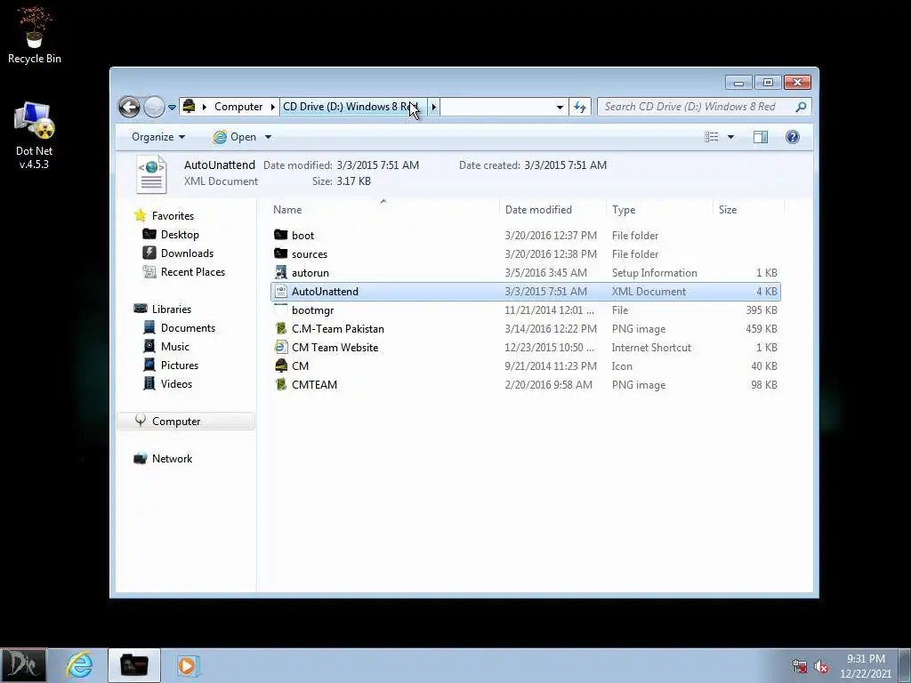Viewport: 911px width, 683px height.
Task: Open the Videos library
Action: 176,384
